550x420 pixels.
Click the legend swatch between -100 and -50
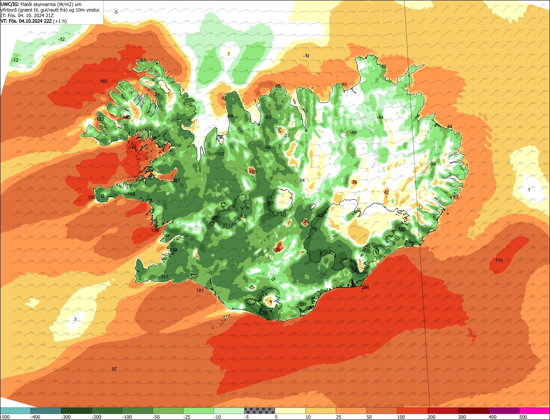coord(137,411)
